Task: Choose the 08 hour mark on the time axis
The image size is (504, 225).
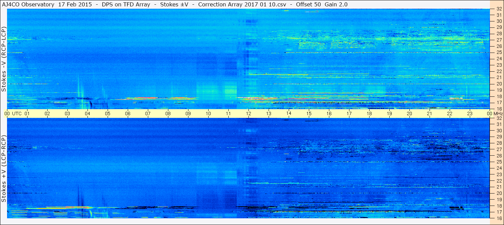Action: coord(168,114)
